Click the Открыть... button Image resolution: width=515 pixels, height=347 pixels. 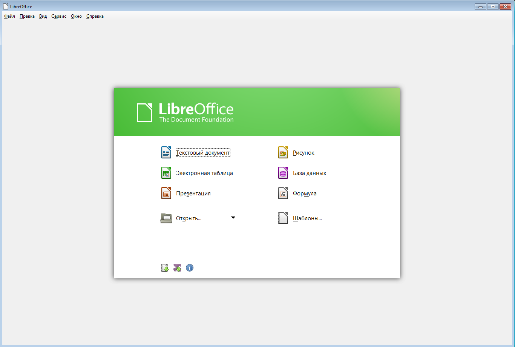click(x=181, y=218)
